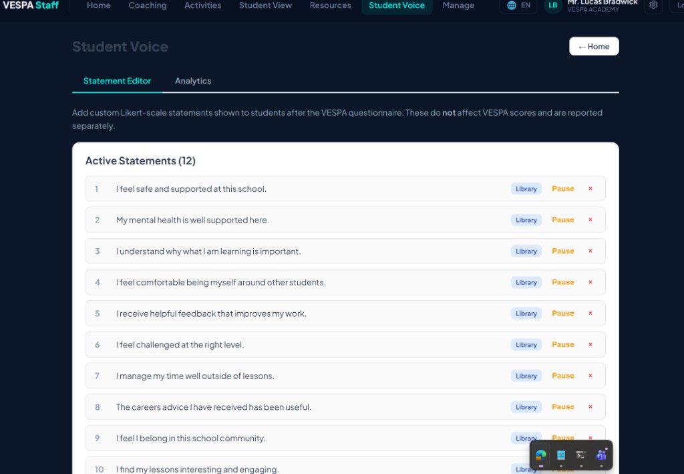Pause statement 4 about feeling comfortable
This screenshot has height=474, width=684.
pos(562,282)
